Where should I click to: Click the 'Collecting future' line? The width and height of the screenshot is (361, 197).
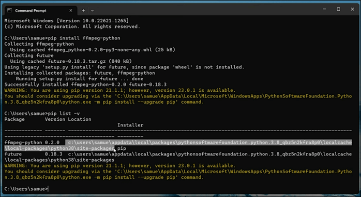[29, 55]
